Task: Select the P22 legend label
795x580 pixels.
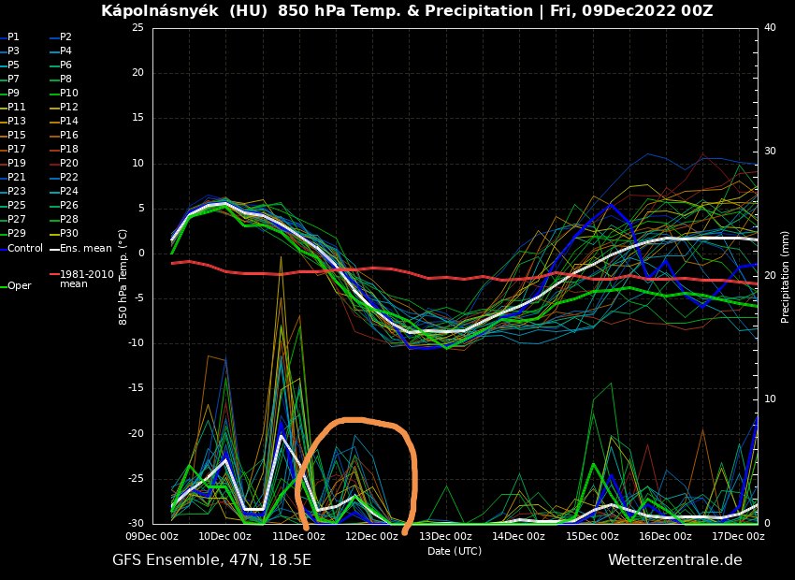Action: tap(69, 178)
